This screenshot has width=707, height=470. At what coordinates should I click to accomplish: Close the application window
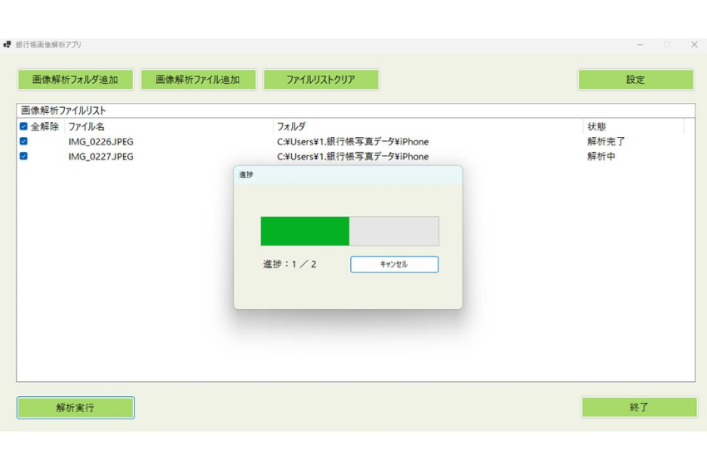click(x=694, y=45)
